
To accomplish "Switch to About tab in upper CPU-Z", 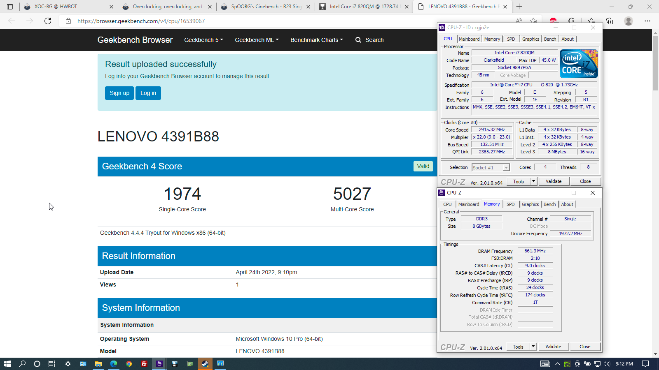I will (568, 39).
